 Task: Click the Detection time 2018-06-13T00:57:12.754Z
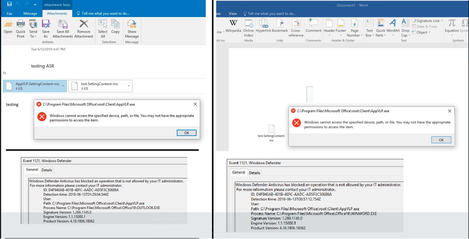point(286,199)
